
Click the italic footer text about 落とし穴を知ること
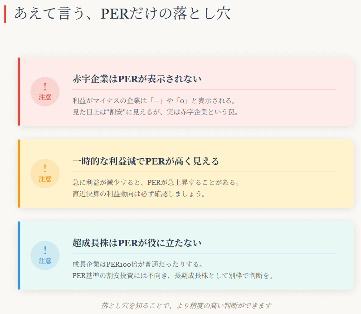tap(186, 305)
